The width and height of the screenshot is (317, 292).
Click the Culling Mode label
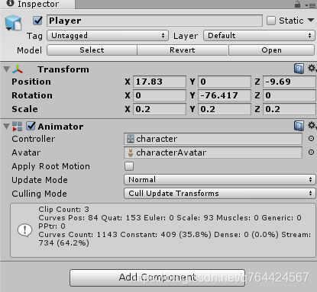[x=39, y=194]
